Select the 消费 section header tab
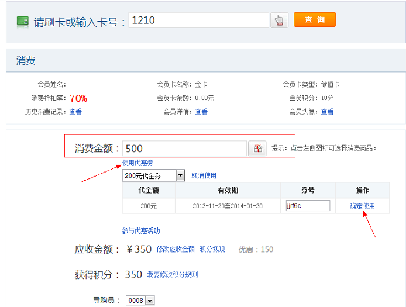The width and height of the screenshot is (406, 307). 26,60
